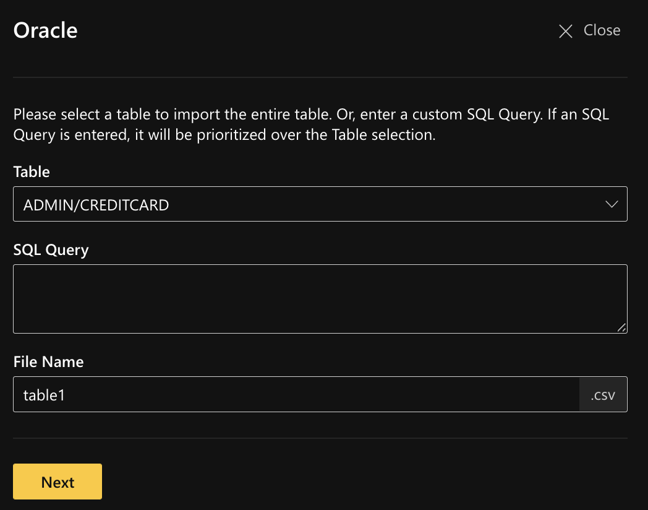Click the dropdown chevron on the Table field
Image resolution: width=648 pixels, height=510 pixels.
pos(612,204)
